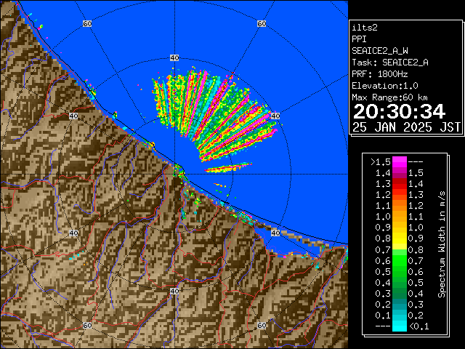Click the 'PRF: 1800Hz' value
The image size is (465, 349).
pyautogui.click(x=380, y=74)
